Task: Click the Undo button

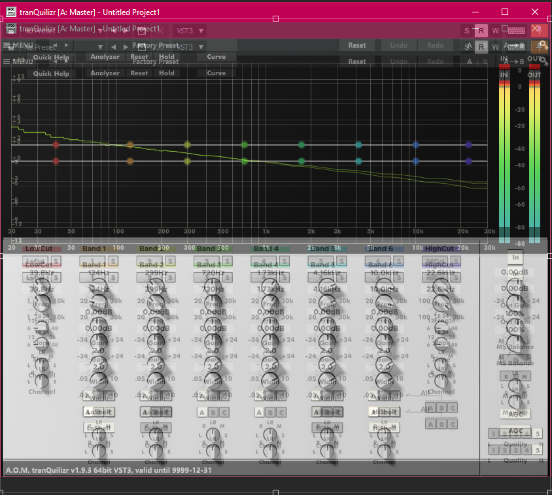Action: 398,45
